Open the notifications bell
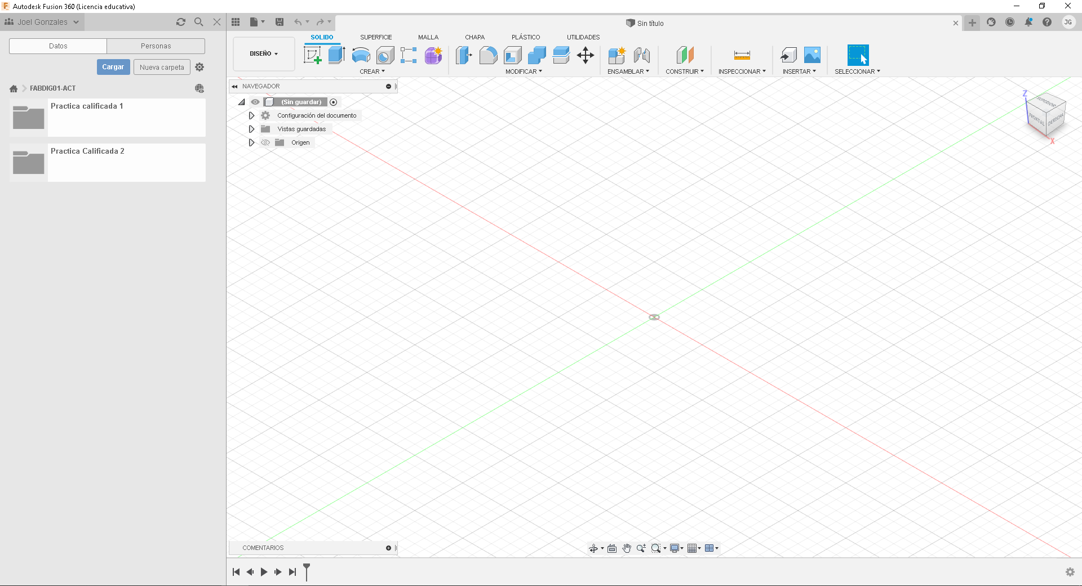Viewport: 1082px width, 586px height. [x=1028, y=22]
